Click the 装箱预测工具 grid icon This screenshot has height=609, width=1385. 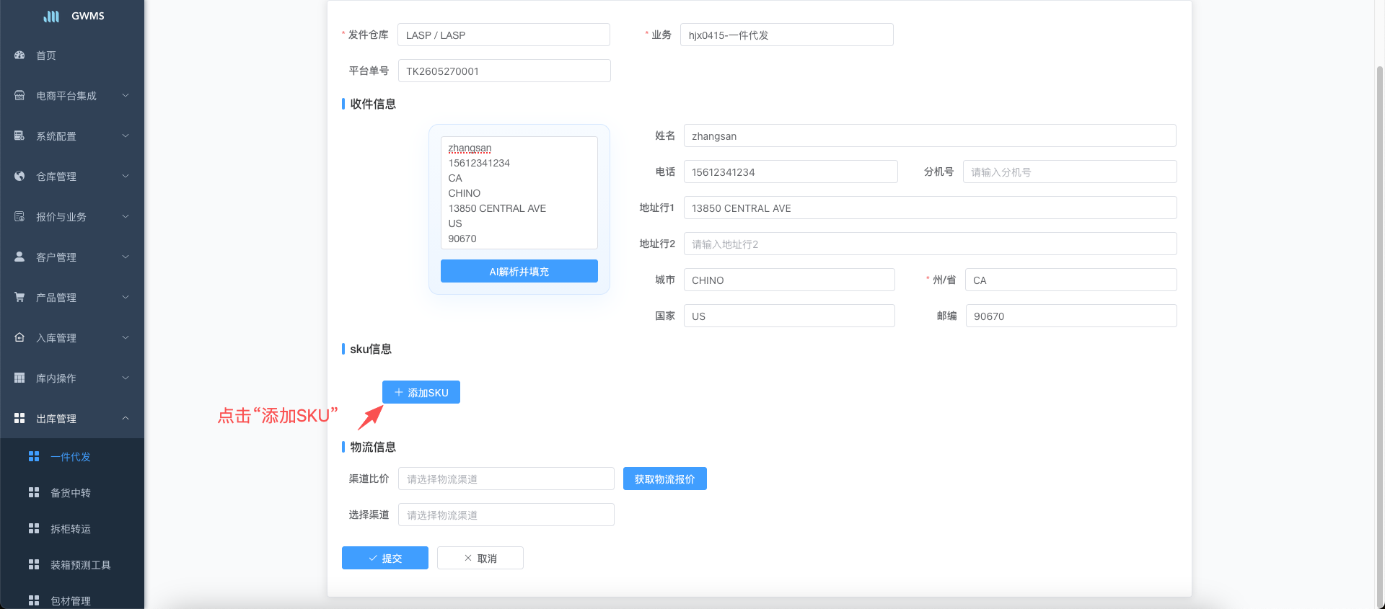[x=34, y=564]
